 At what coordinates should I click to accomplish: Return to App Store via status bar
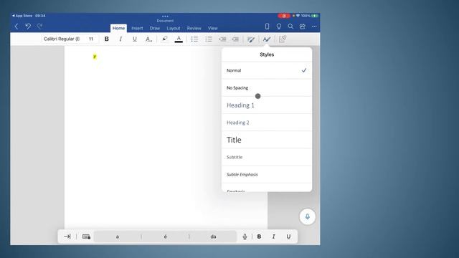[x=22, y=16]
